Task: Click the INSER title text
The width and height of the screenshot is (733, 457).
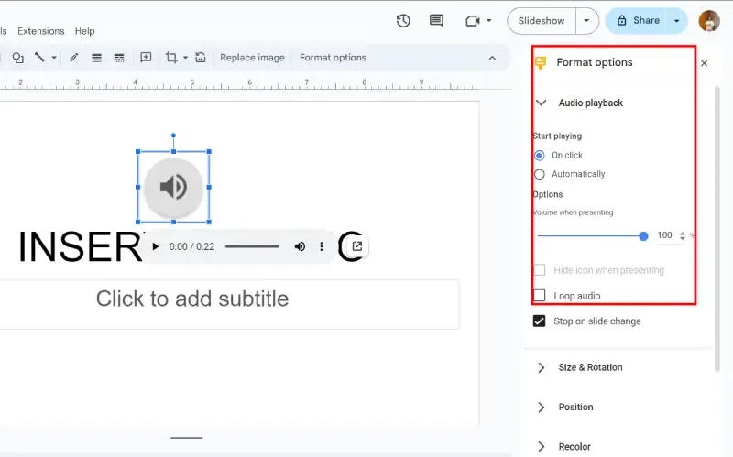Action: coord(80,246)
